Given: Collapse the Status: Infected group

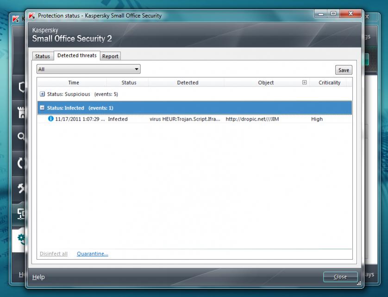Looking at the screenshot, I should click(x=42, y=108).
